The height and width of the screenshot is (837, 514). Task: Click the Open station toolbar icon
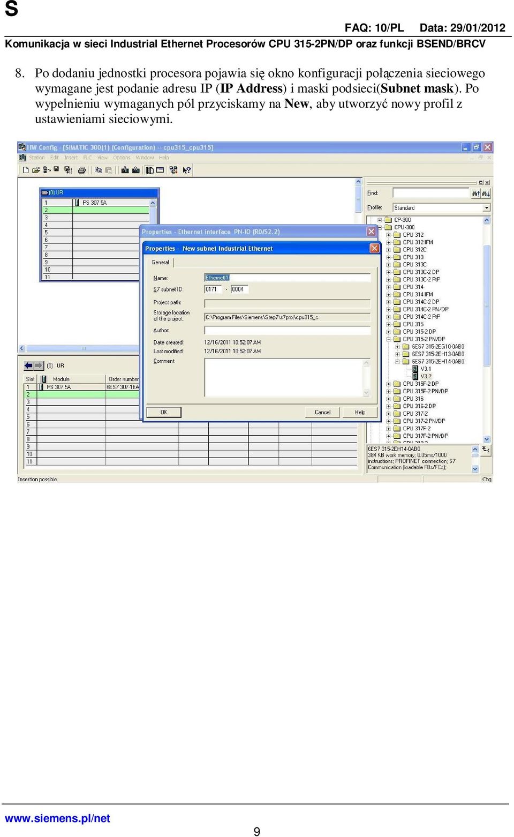pyautogui.click(x=36, y=170)
